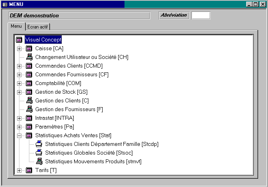
Task: Minimize the MENU window
Action: (249, 4)
